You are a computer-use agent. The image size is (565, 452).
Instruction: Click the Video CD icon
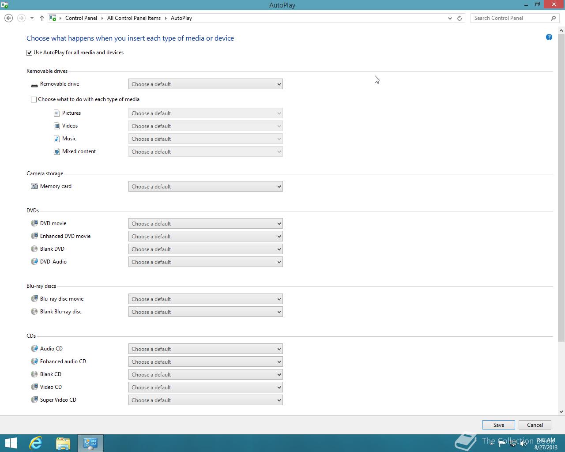pos(34,387)
